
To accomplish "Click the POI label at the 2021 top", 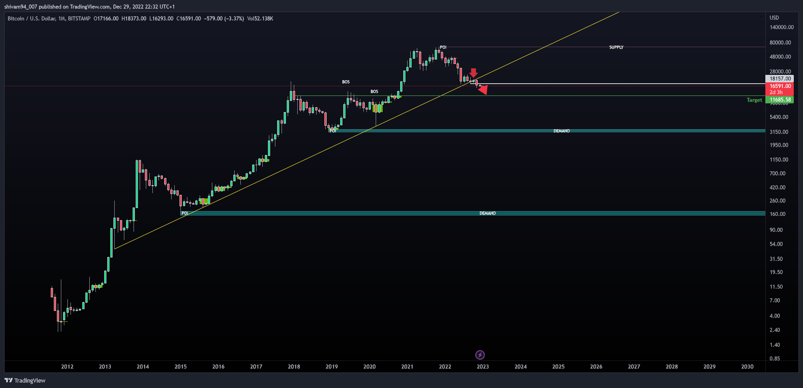I will point(443,47).
